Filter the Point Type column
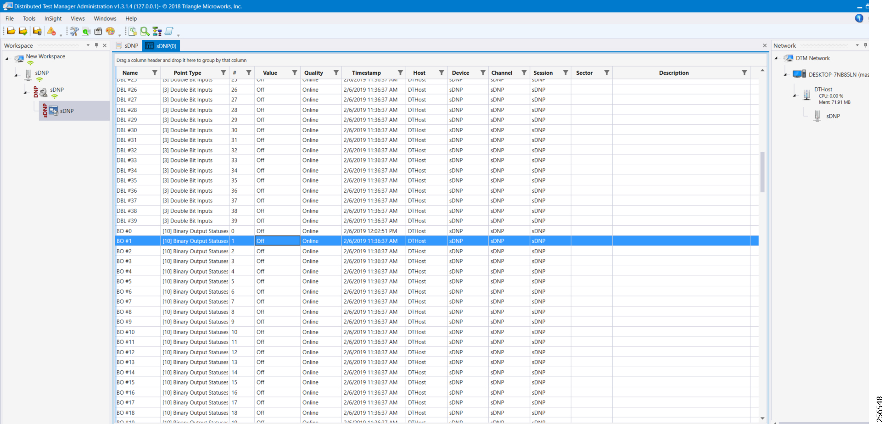Screen dimensions: 884x424 tap(224, 73)
